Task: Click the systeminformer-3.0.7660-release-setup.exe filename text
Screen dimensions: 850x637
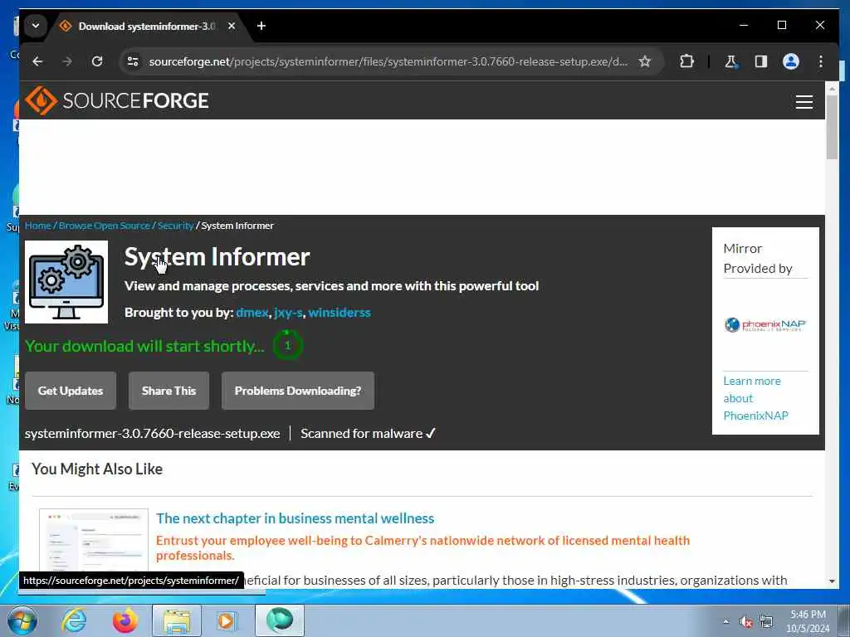Action: [153, 433]
